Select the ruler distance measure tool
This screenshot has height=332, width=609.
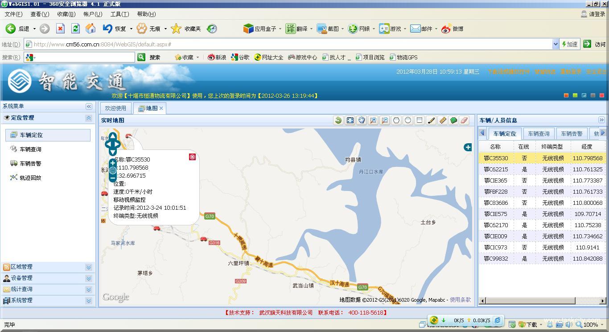[x=443, y=120]
